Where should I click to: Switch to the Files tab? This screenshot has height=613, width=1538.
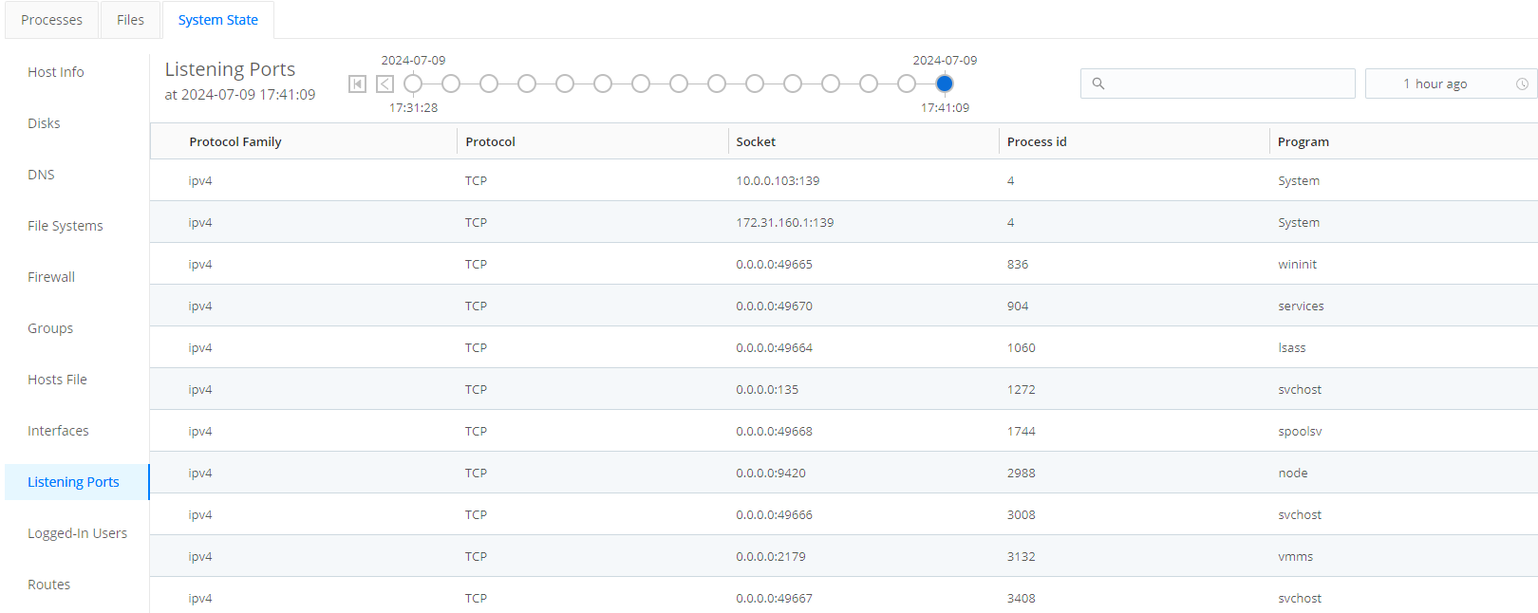(130, 20)
